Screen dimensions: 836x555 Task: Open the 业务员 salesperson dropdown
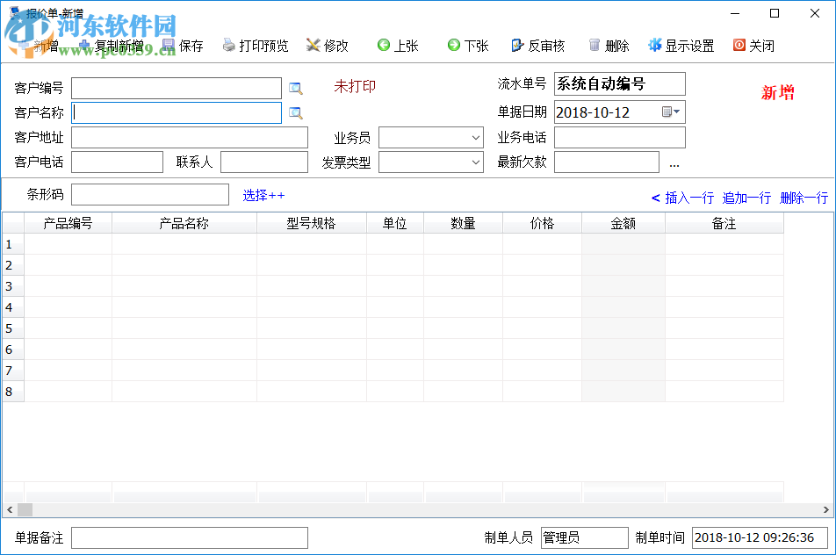(475, 137)
